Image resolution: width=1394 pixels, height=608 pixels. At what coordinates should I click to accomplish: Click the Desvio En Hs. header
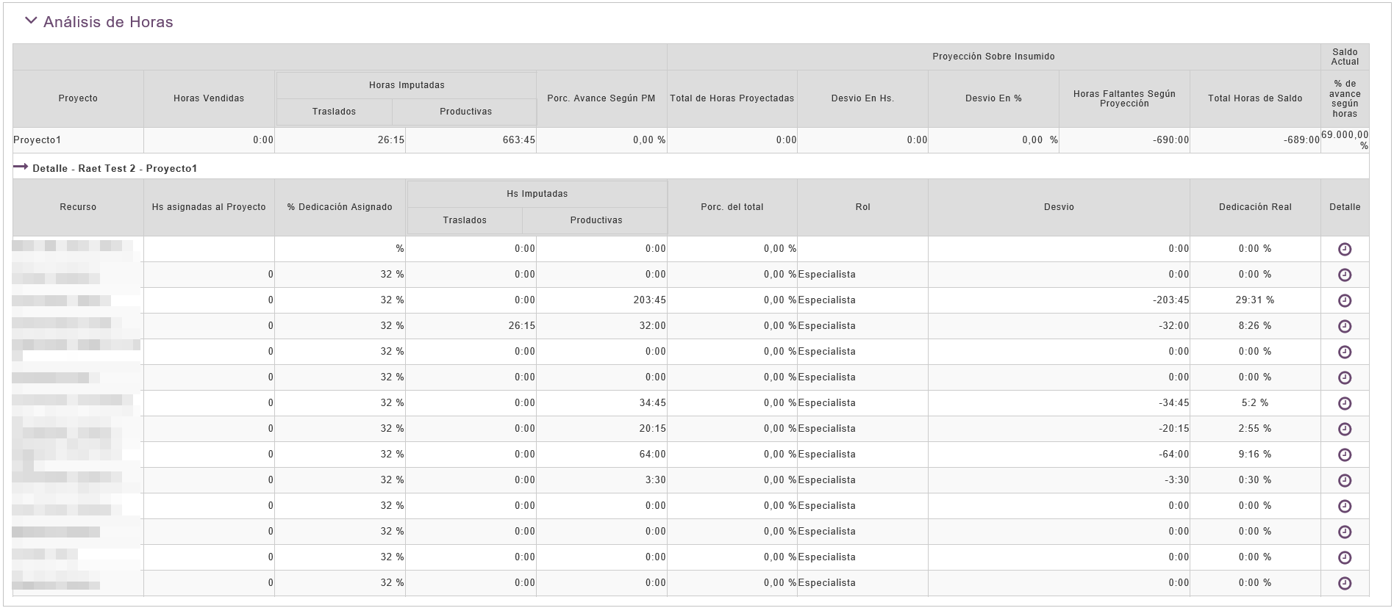pyautogui.click(x=862, y=98)
